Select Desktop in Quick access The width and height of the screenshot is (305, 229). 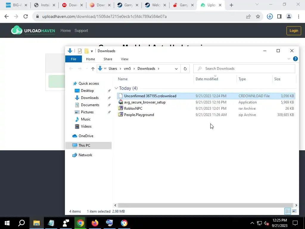(87, 91)
